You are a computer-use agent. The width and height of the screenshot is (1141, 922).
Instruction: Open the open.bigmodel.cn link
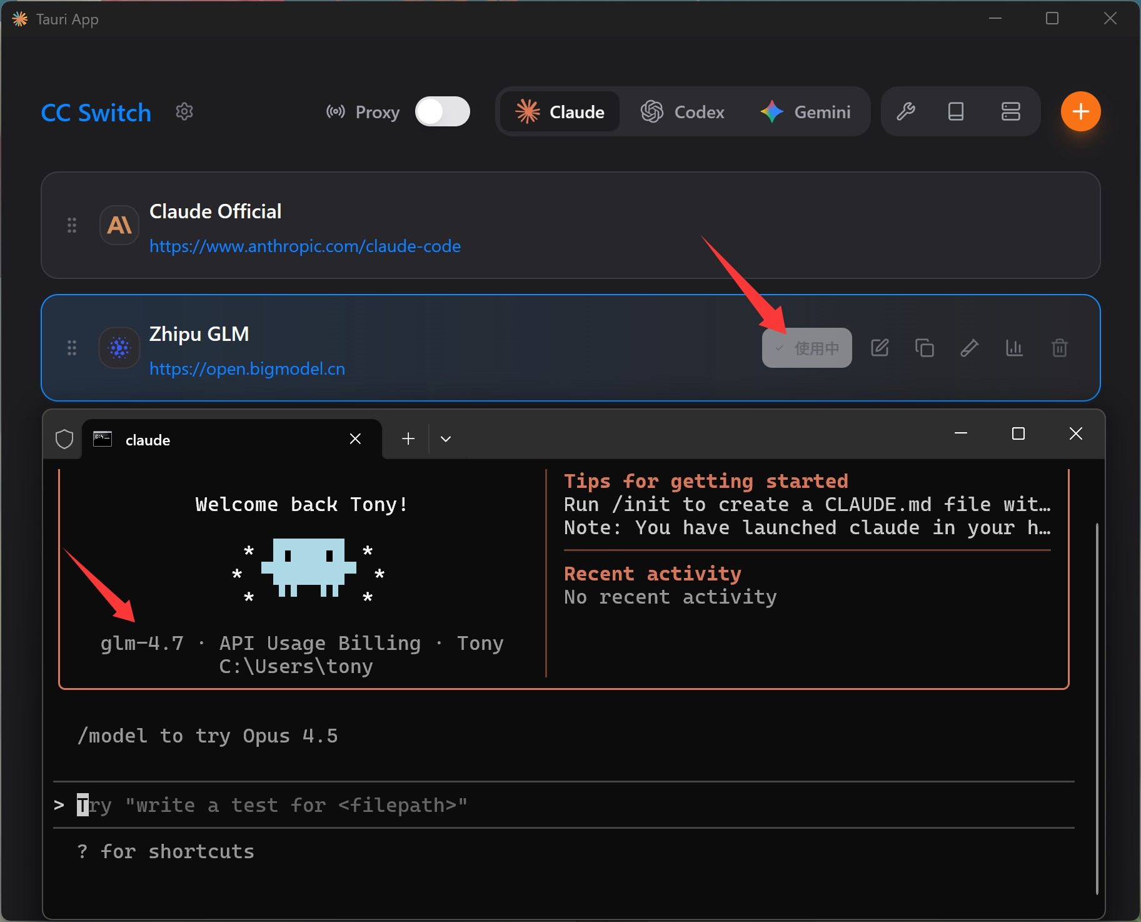point(247,369)
